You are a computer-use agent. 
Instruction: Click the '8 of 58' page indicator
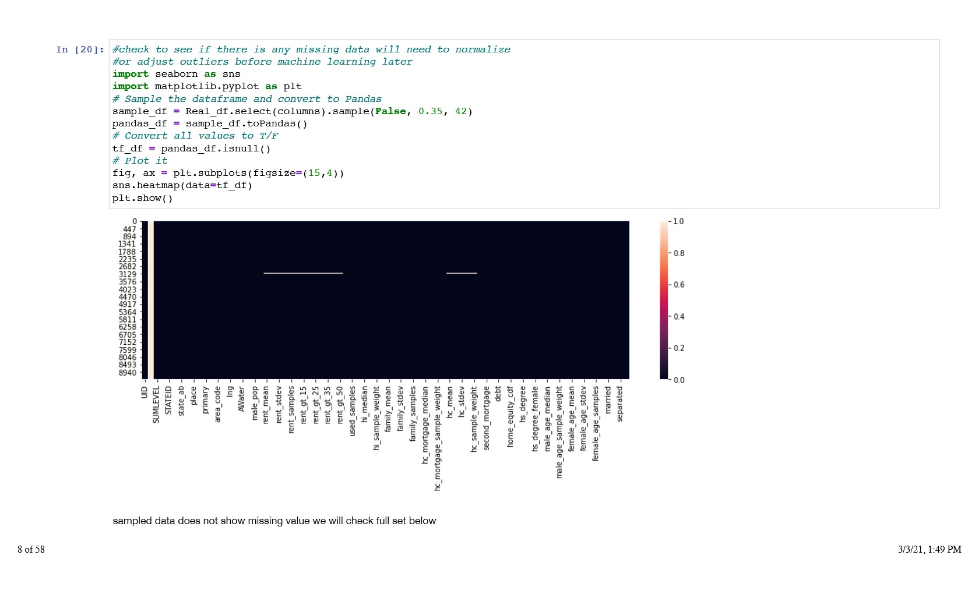click(31, 550)
